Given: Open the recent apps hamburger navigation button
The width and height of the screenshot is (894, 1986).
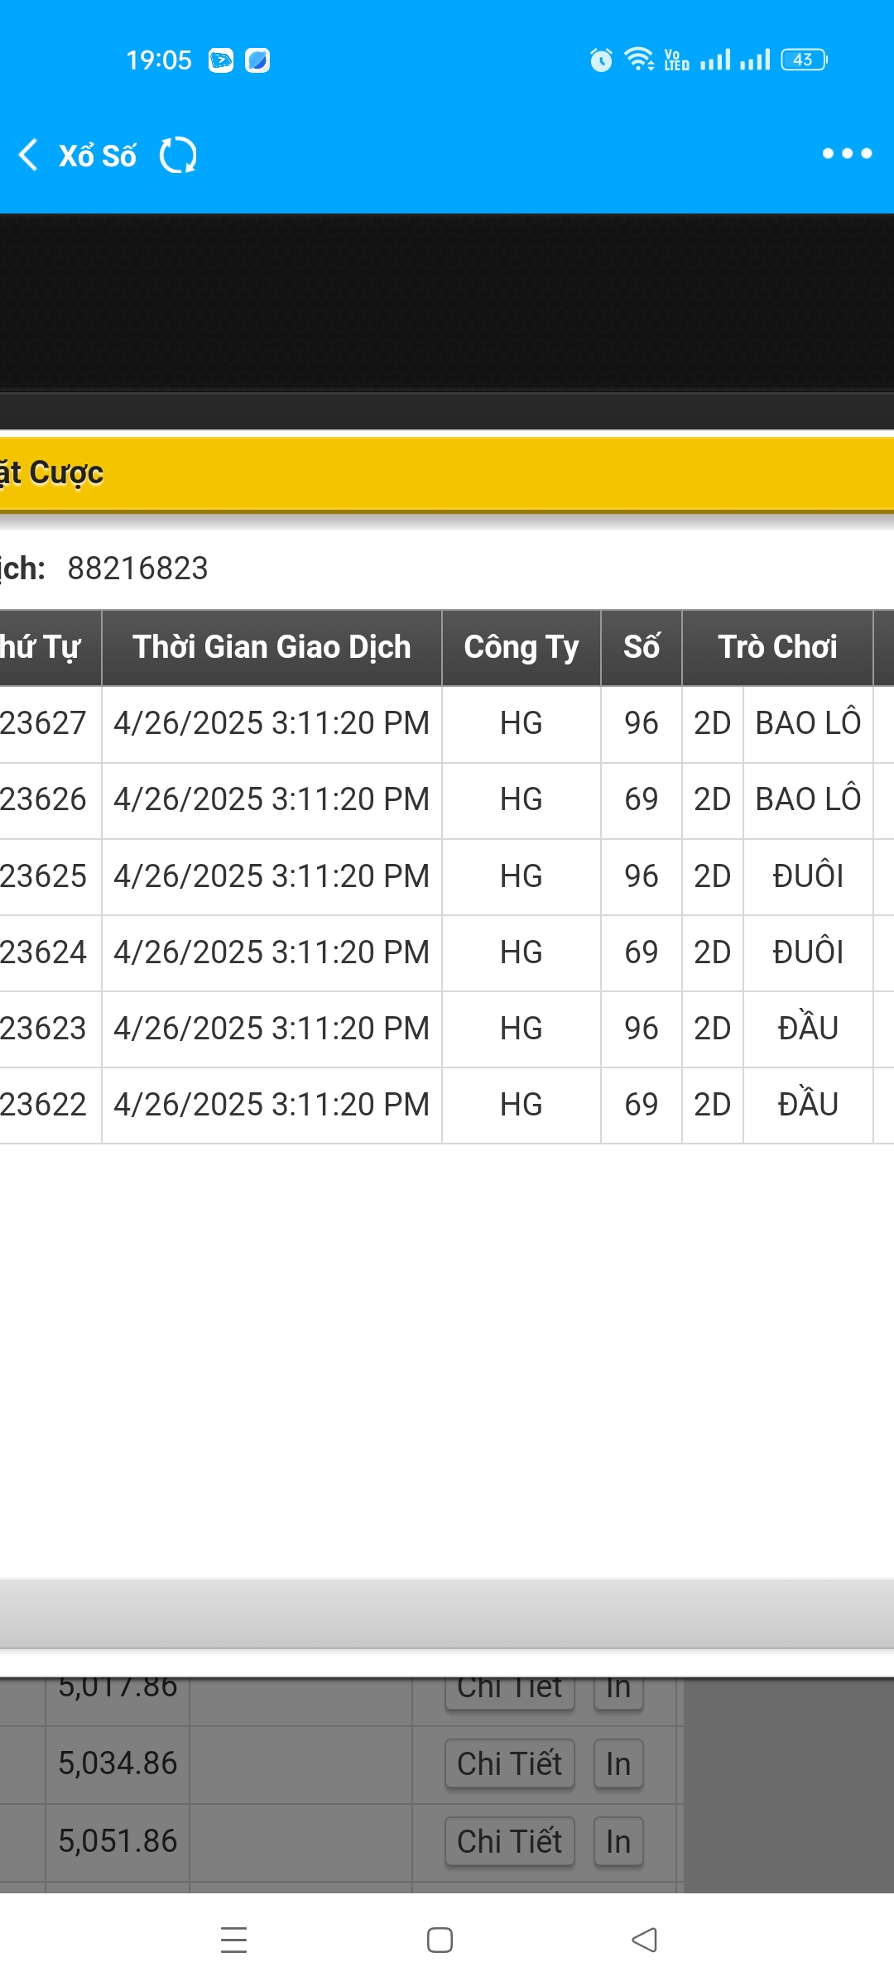Looking at the screenshot, I should [234, 1940].
